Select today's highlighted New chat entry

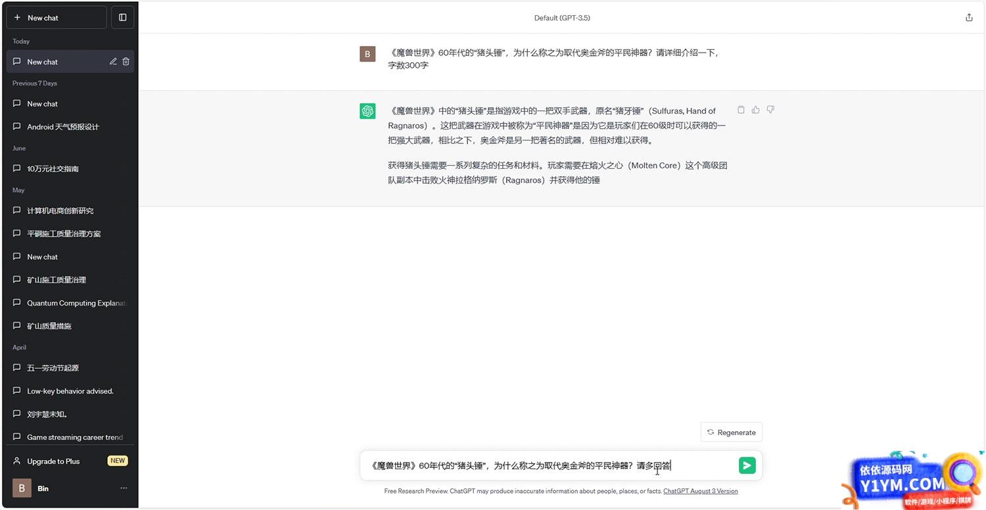70,62
